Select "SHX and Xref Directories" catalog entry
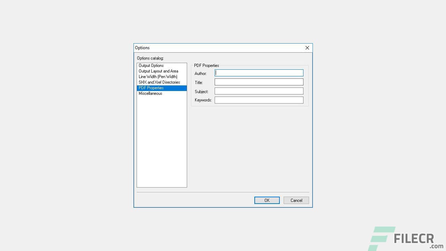The width and height of the screenshot is (446, 251). click(x=159, y=82)
